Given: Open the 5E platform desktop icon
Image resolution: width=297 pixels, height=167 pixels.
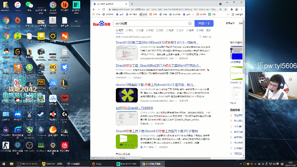Looking at the screenshot, I should (6, 131).
